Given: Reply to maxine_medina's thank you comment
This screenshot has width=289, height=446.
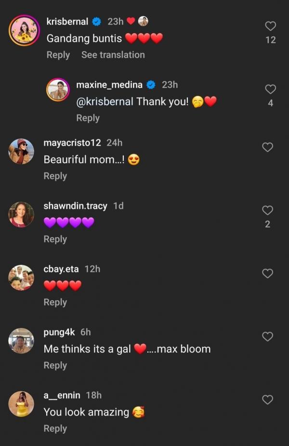Looking at the screenshot, I should point(88,118).
